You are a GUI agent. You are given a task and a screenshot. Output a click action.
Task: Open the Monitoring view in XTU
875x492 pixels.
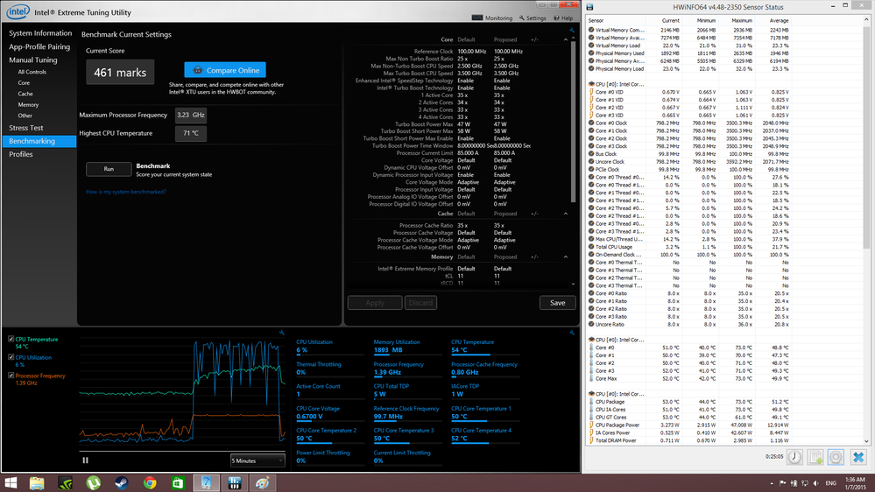[492, 18]
